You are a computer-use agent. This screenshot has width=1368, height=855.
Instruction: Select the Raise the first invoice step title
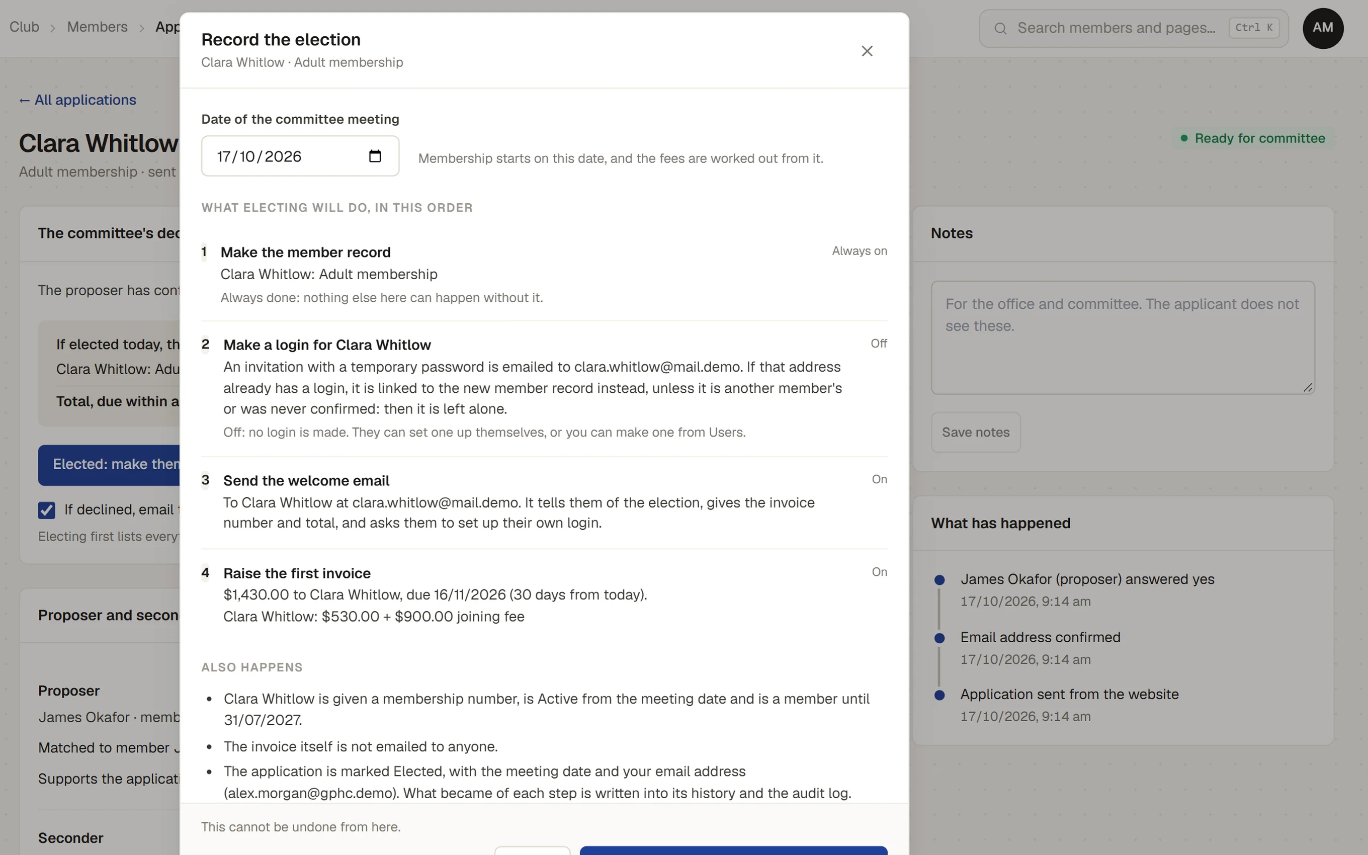[x=297, y=573]
